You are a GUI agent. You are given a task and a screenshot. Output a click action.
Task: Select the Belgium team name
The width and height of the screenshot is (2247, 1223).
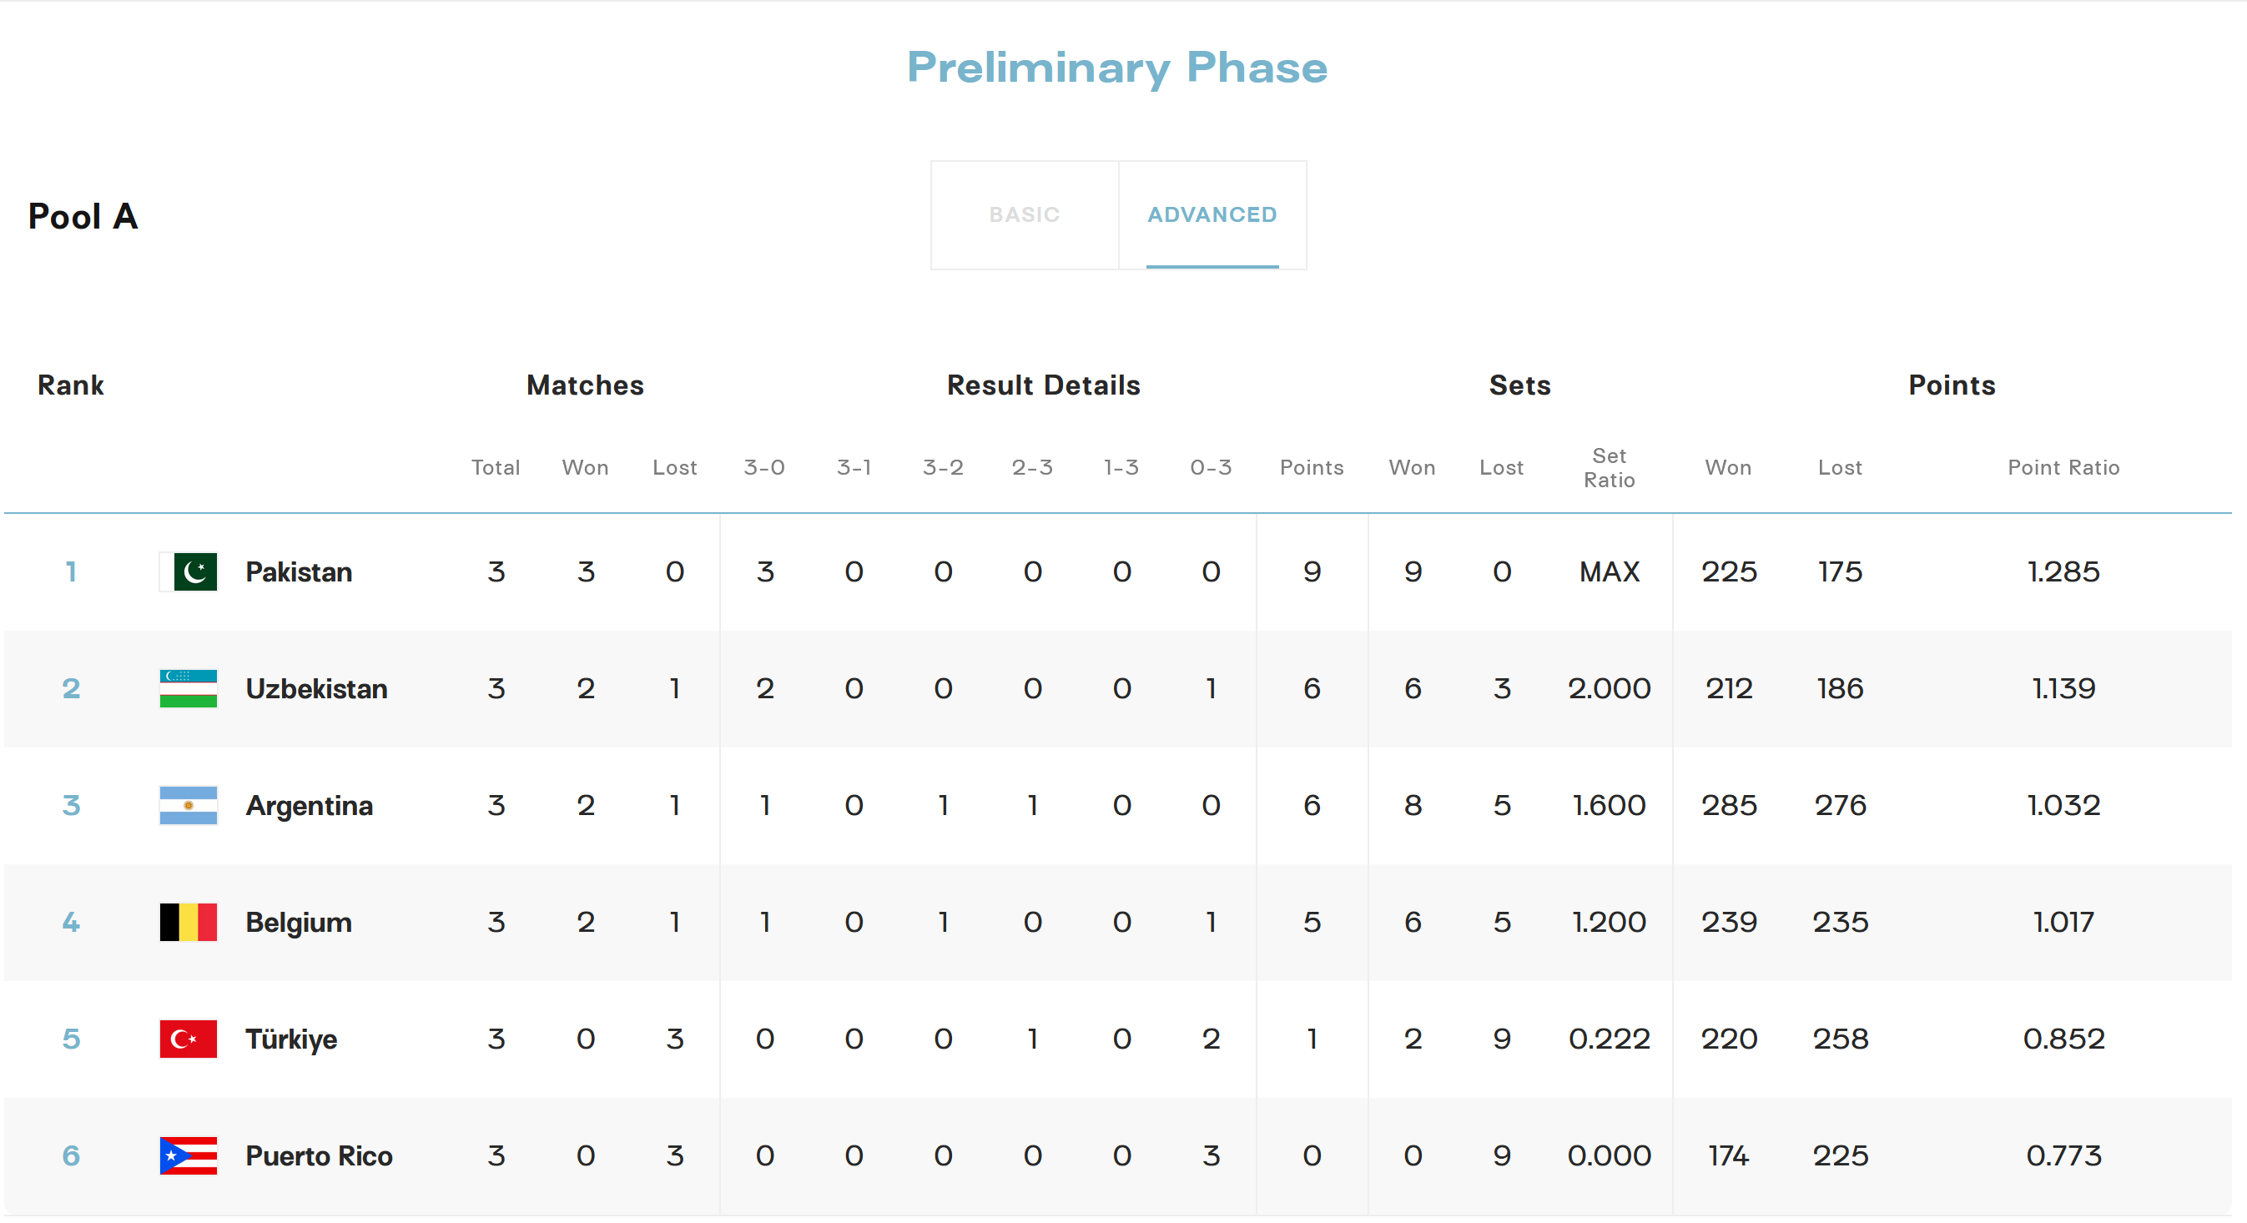point(299,922)
